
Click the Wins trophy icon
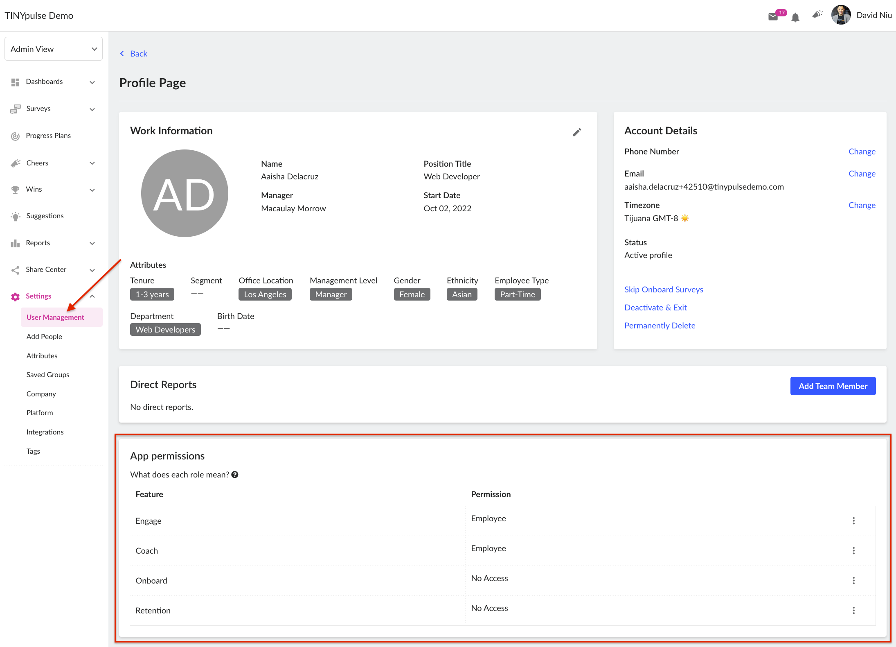click(x=15, y=190)
